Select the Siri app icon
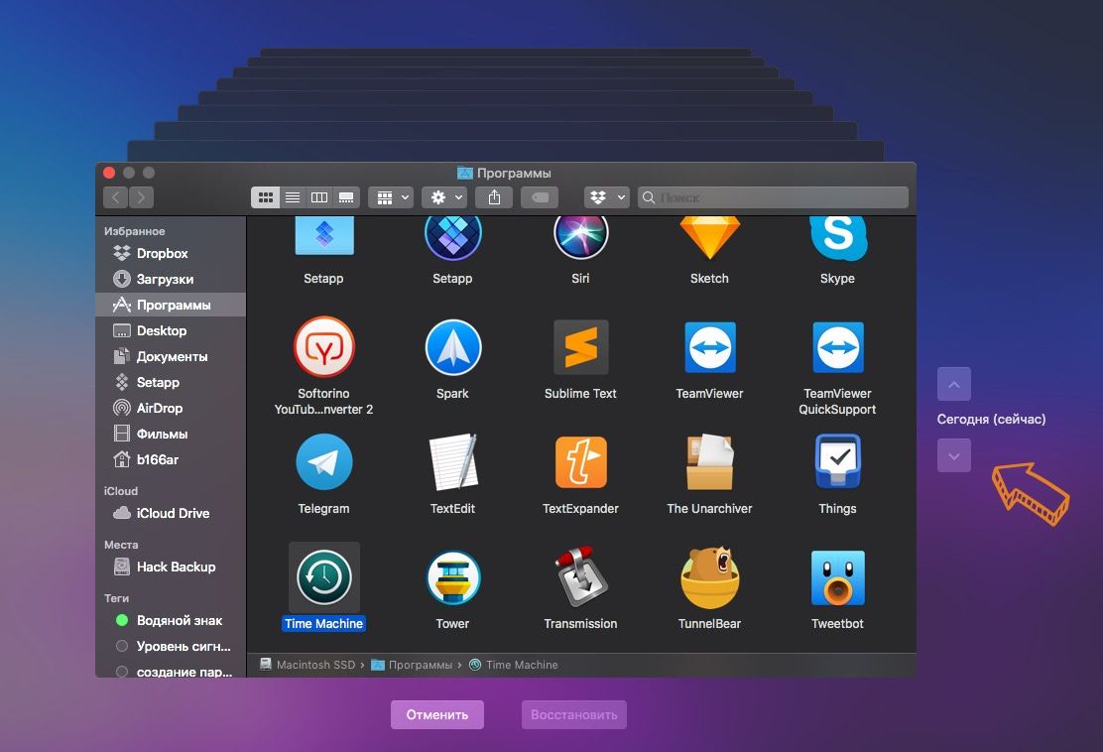Image resolution: width=1103 pixels, height=752 pixels. click(x=581, y=238)
